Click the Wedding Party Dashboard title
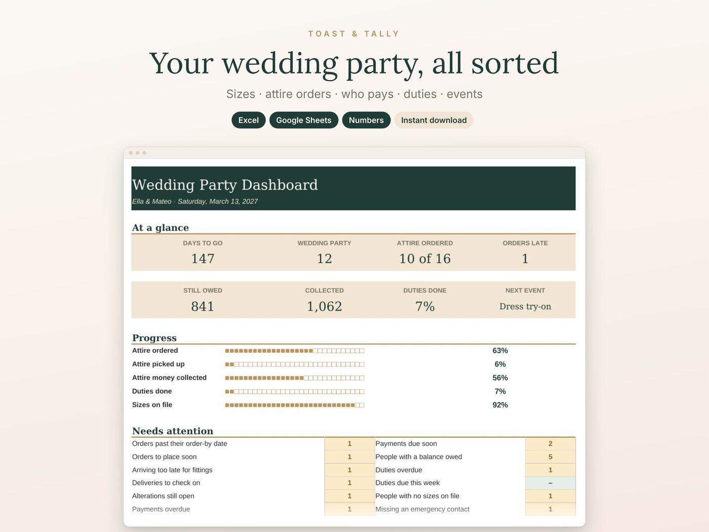This screenshot has width=709, height=532. coord(225,185)
